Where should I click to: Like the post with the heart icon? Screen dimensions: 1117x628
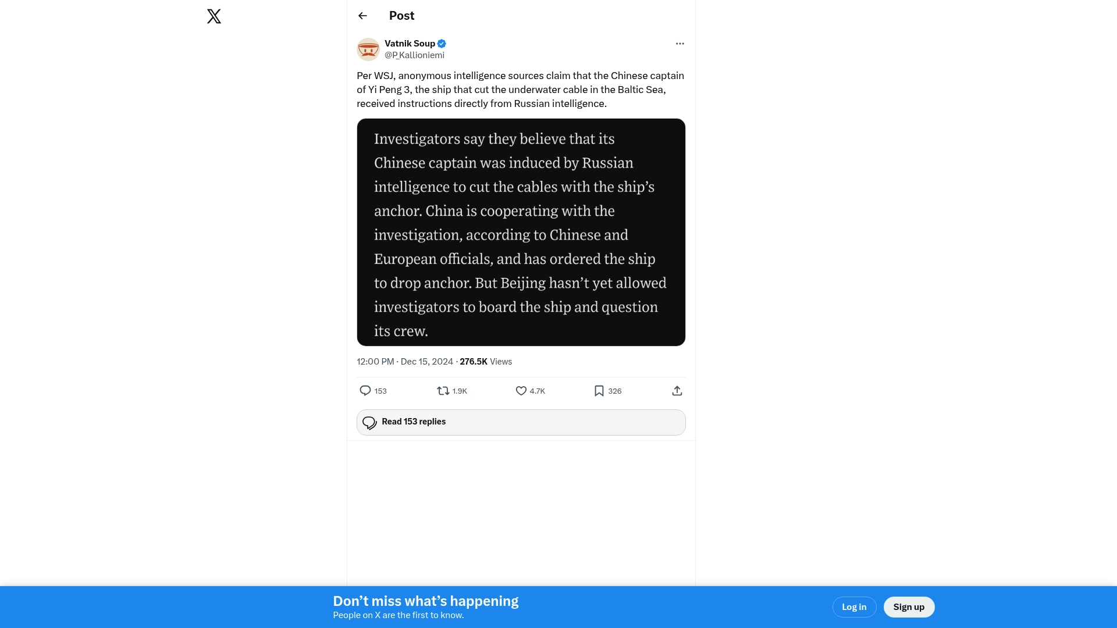click(x=521, y=391)
